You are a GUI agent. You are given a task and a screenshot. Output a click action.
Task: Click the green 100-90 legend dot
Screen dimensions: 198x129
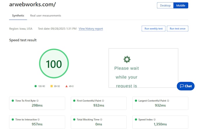pos(36,86)
